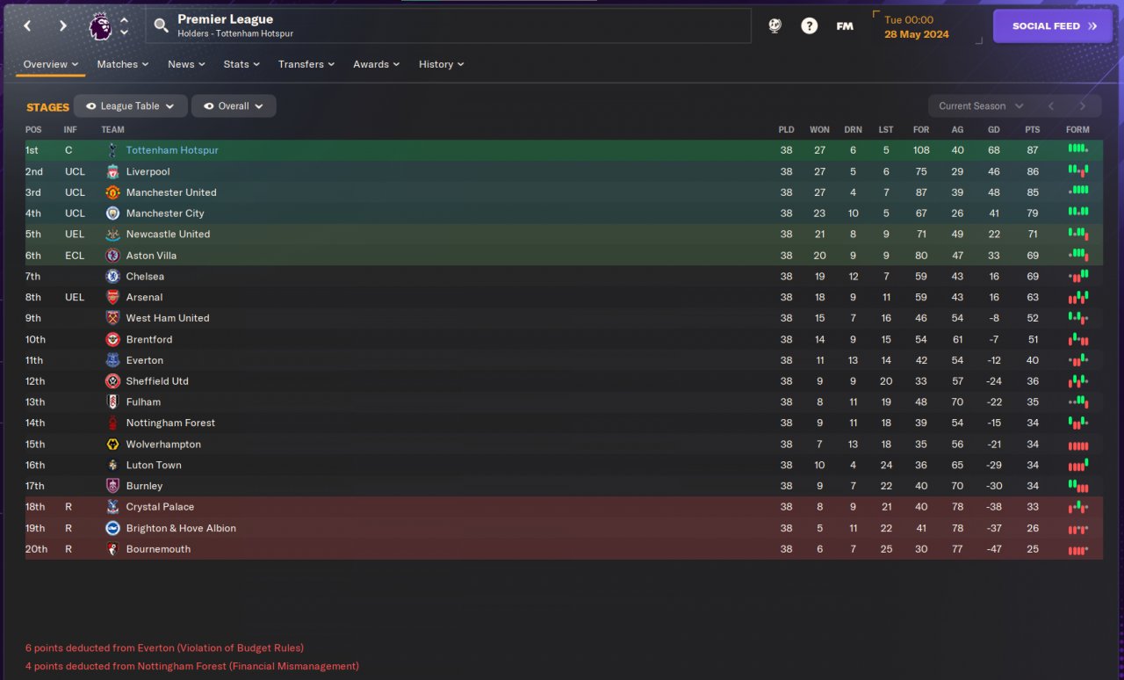Click the forward navigation arrow
The width and height of the screenshot is (1124, 680).
(x=62, y=26)
